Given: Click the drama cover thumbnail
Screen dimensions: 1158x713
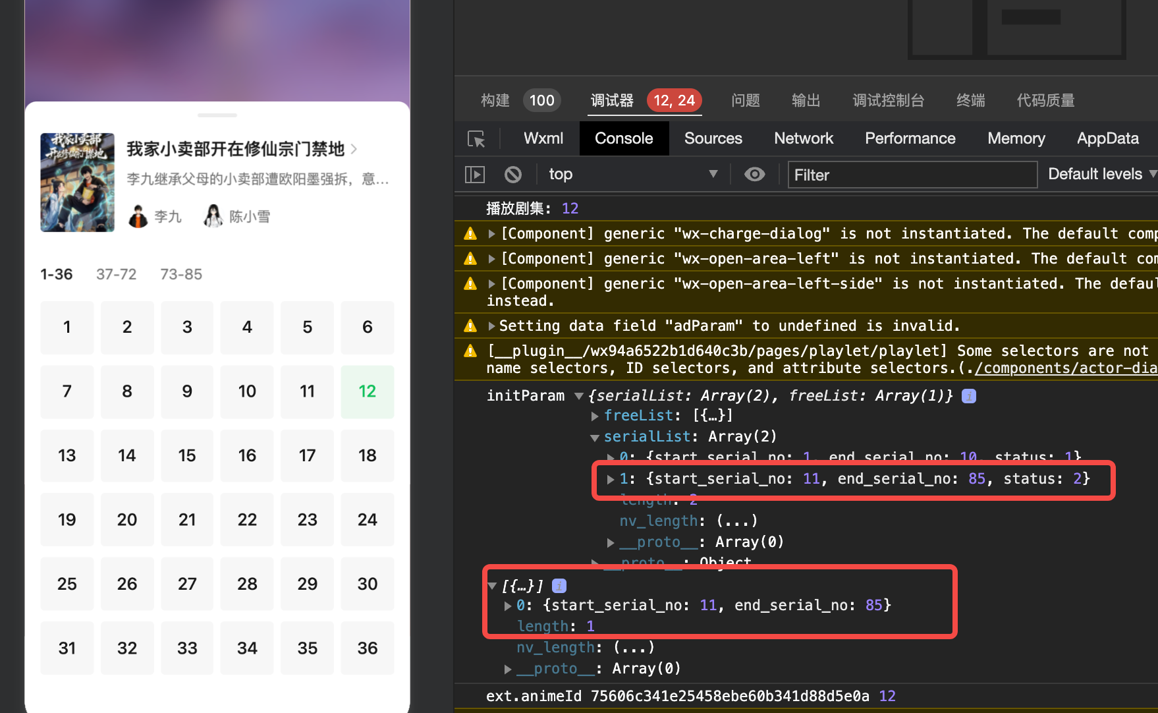Looking at the screenshot, I should coord(78,183).
